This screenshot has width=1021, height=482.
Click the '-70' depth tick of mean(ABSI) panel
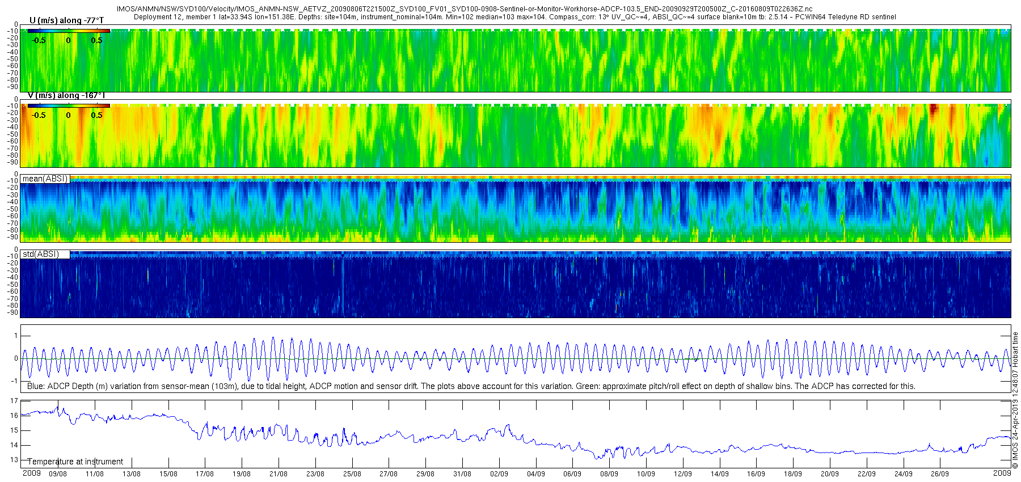tap(12, 223)
